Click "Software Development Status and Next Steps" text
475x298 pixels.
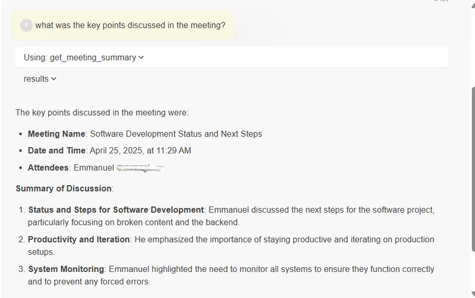tap(176, 134)
